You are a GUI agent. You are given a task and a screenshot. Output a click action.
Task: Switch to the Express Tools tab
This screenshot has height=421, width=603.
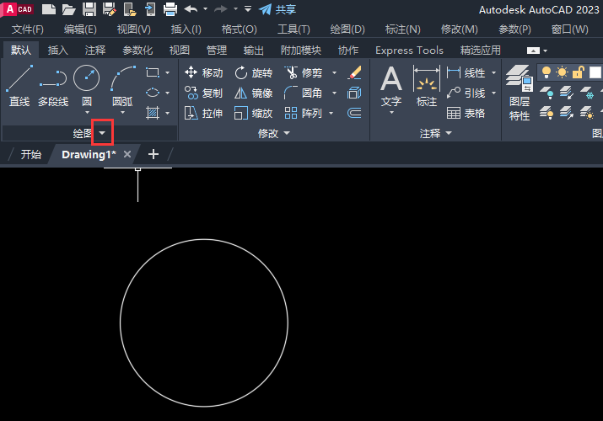click(409, 51)
